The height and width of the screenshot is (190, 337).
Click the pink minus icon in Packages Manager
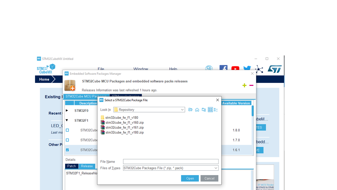[251, 85]
